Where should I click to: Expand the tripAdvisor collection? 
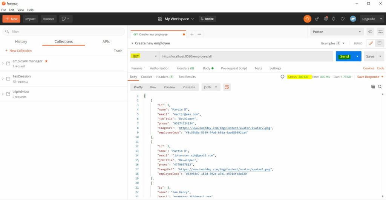point(3,94)
